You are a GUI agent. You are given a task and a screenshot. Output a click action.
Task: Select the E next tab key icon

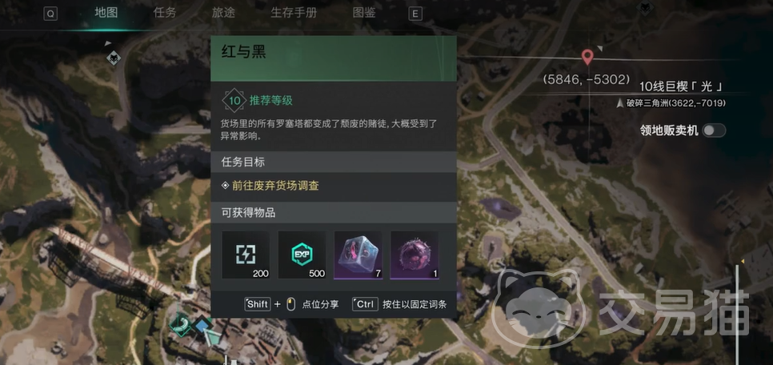coord(415,14)
